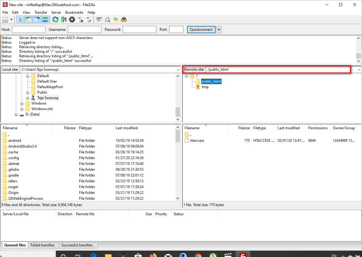The image size is (362, 257).
Task: Open the File menu
Action: [x=5, y=12]
